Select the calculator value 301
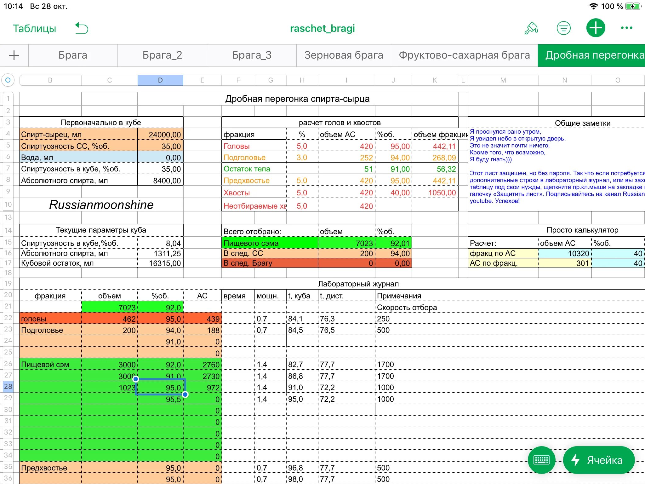Screen dimensions: 645x484 [x=565, y=263]
